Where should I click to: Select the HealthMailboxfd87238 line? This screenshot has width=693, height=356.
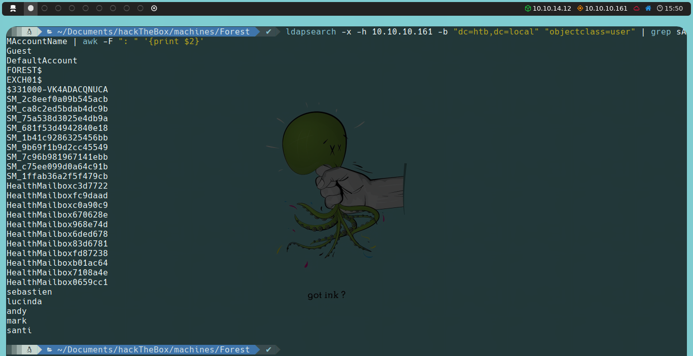[57, 253]
